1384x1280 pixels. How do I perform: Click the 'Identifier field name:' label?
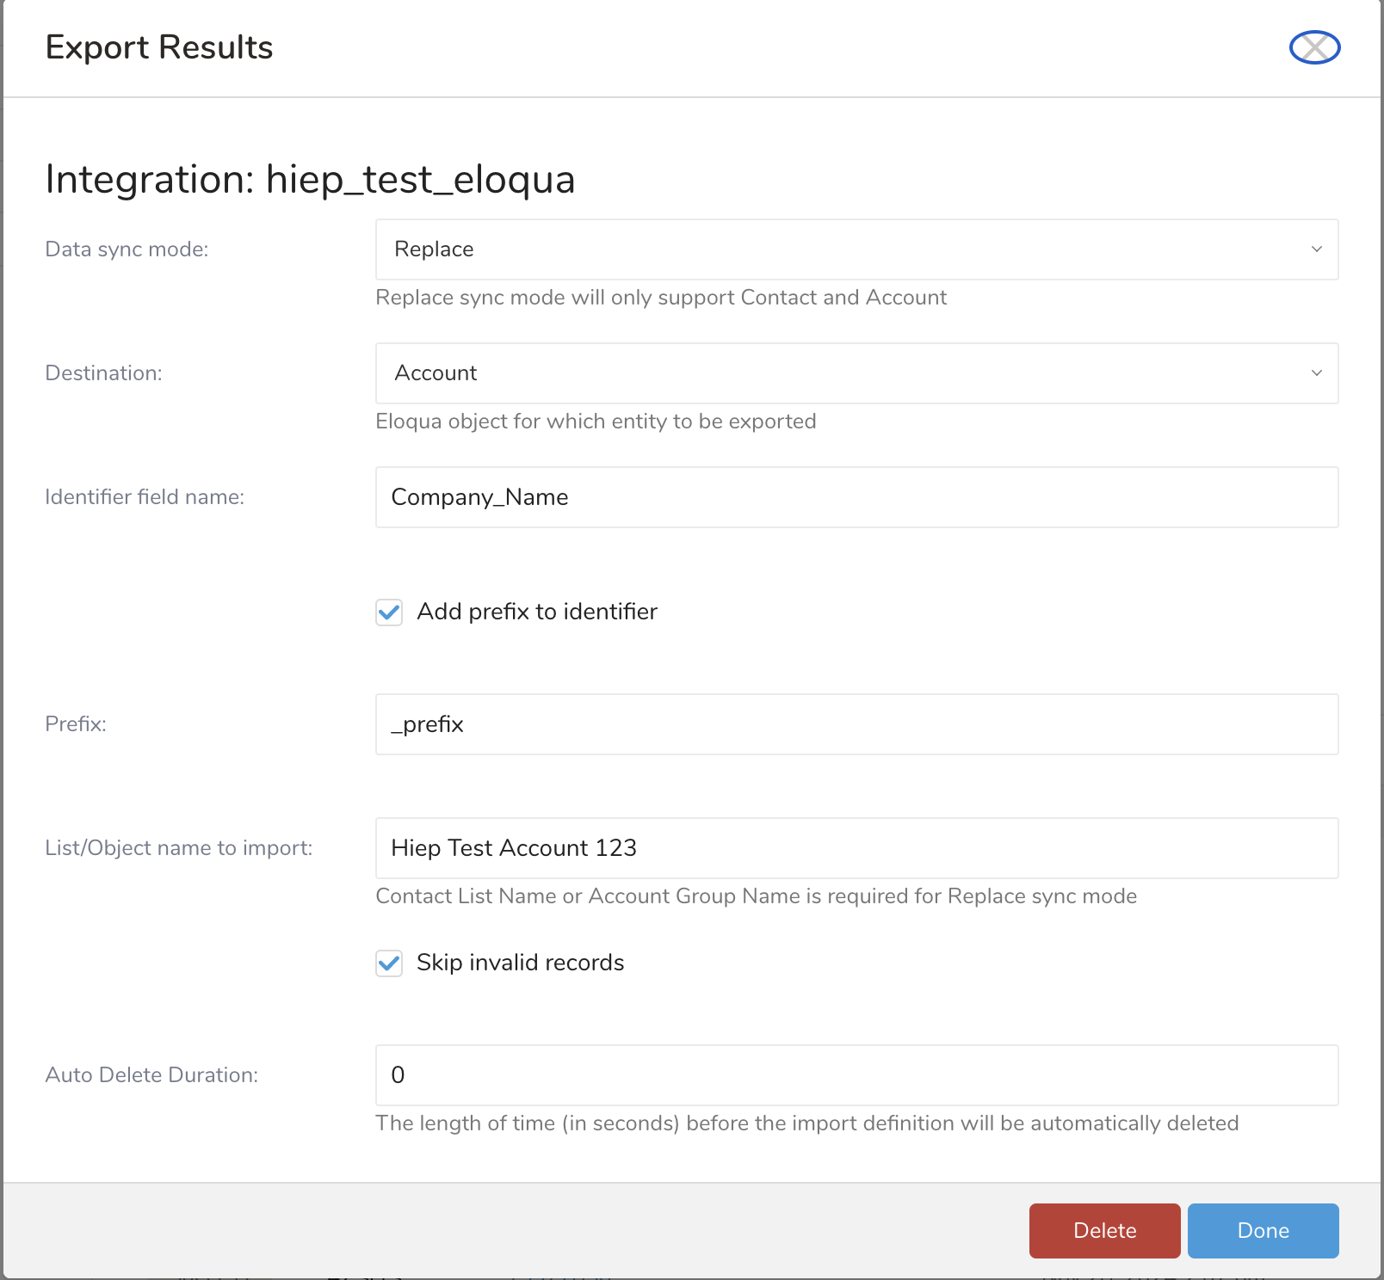[x=145, y=497]
